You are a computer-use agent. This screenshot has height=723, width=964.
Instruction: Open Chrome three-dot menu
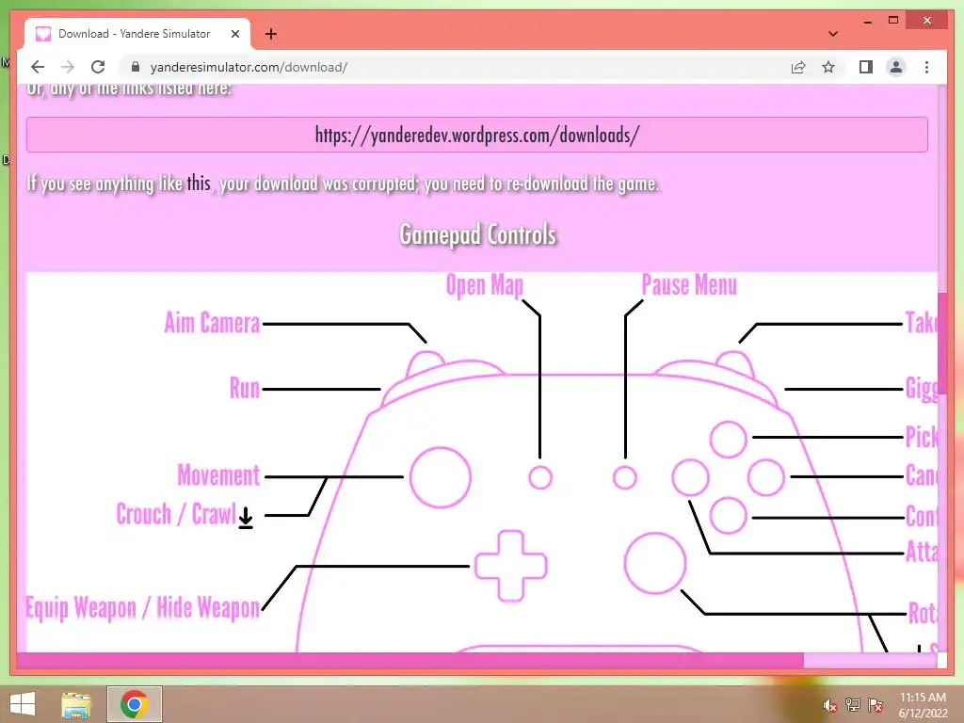pos(926,67)
